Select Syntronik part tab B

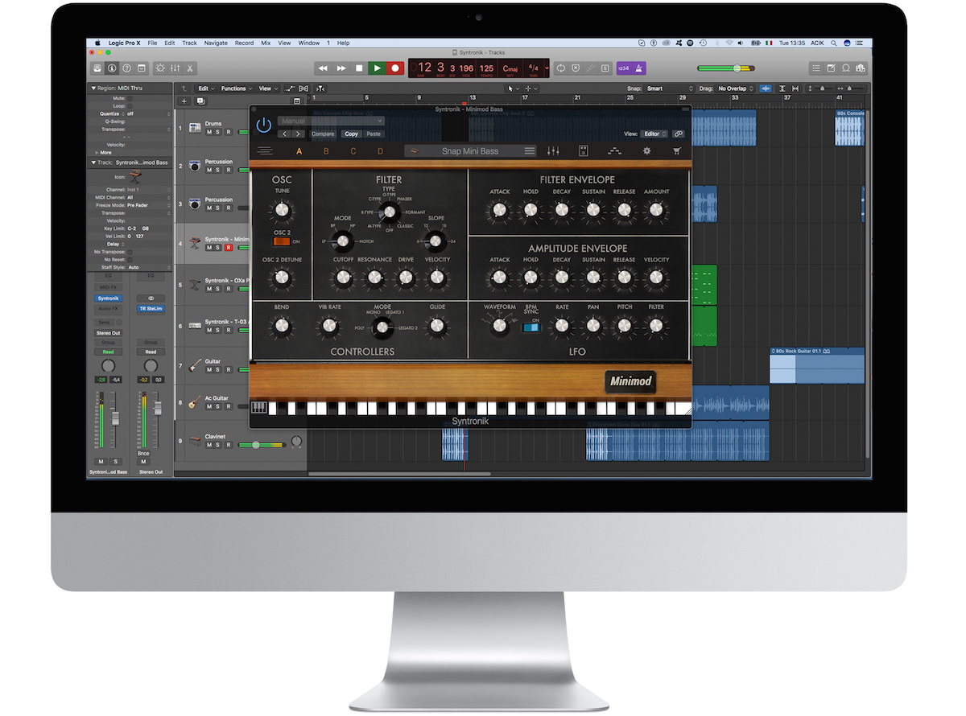(x=326, y=150)
